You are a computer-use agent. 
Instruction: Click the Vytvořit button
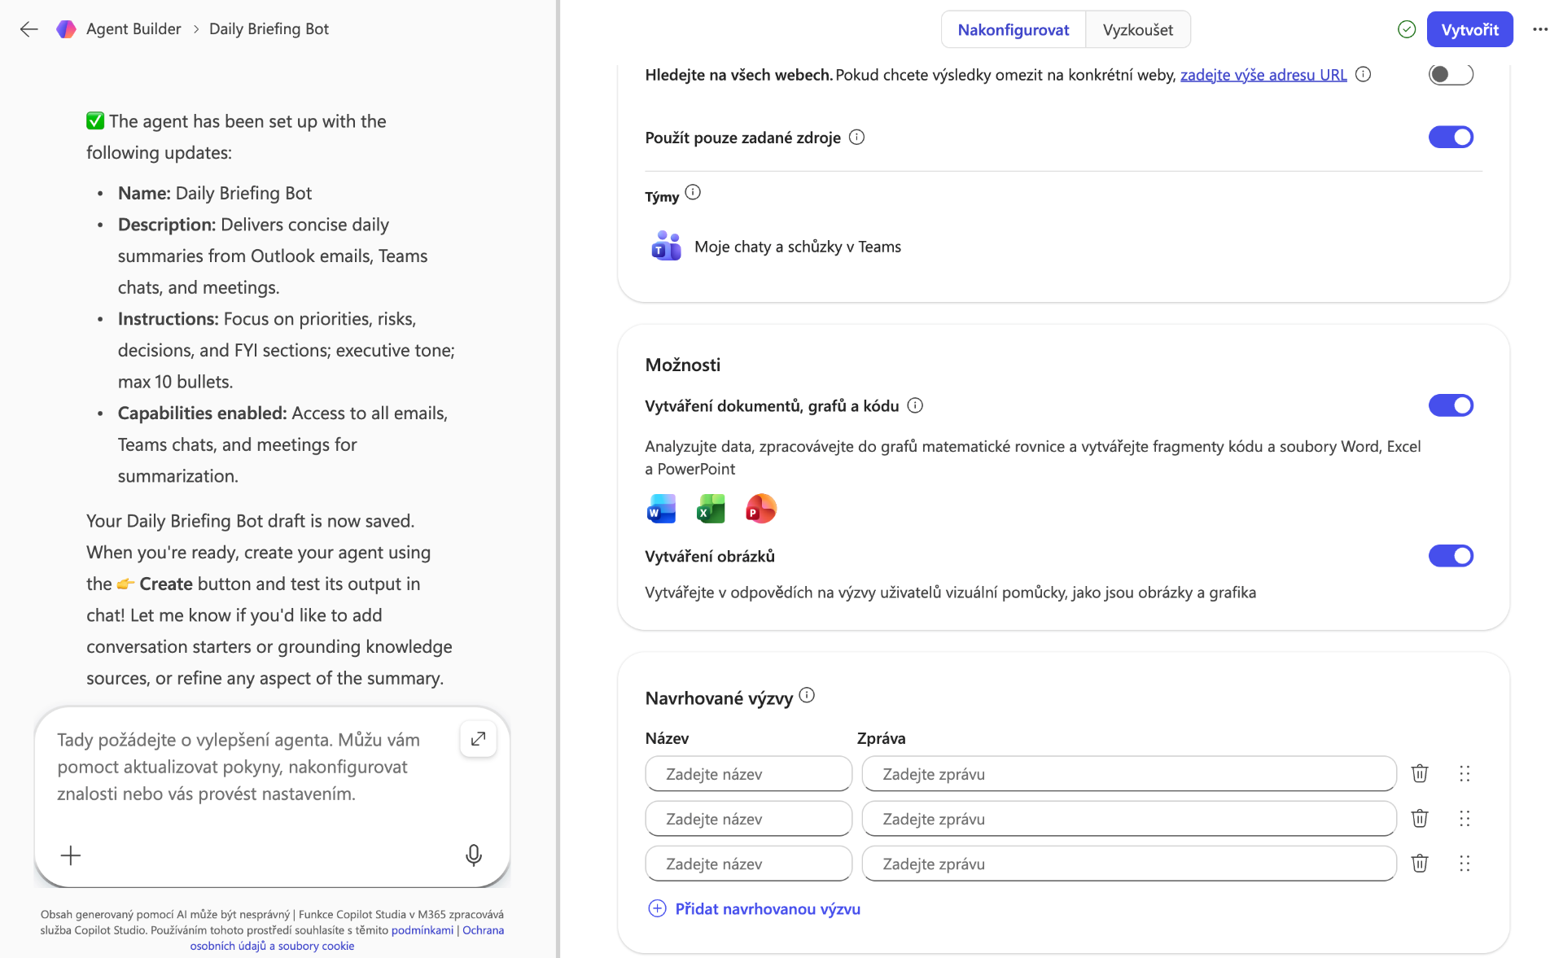(1470, 29)
